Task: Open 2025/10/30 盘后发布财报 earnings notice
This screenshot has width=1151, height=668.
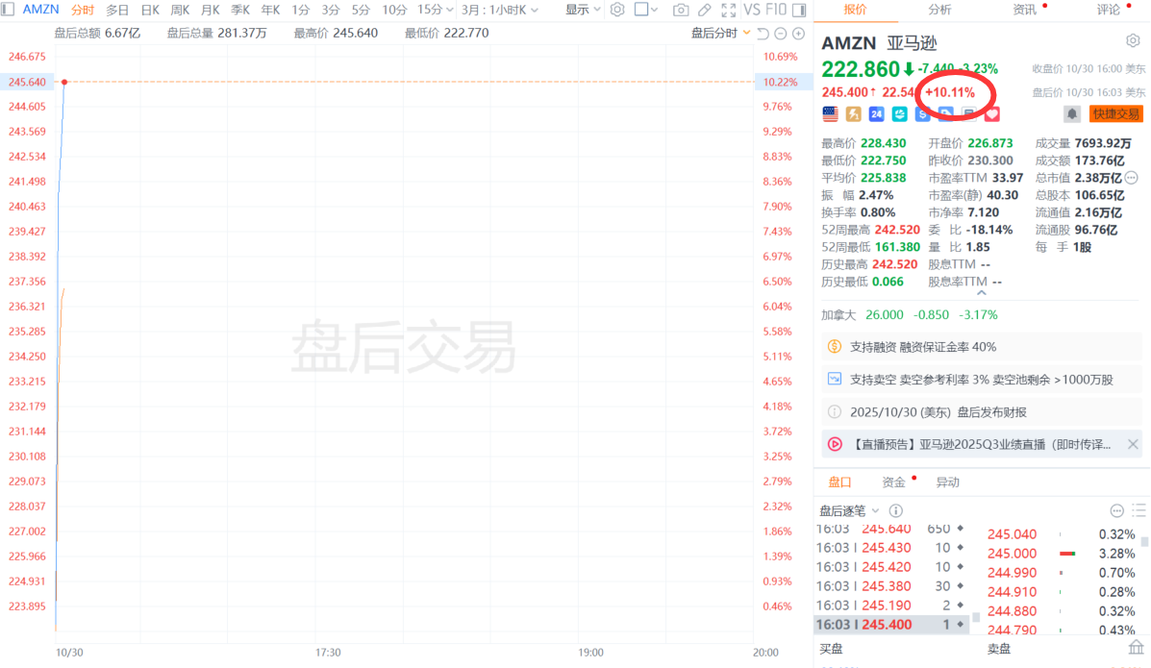Action: (x=982, y=411)
